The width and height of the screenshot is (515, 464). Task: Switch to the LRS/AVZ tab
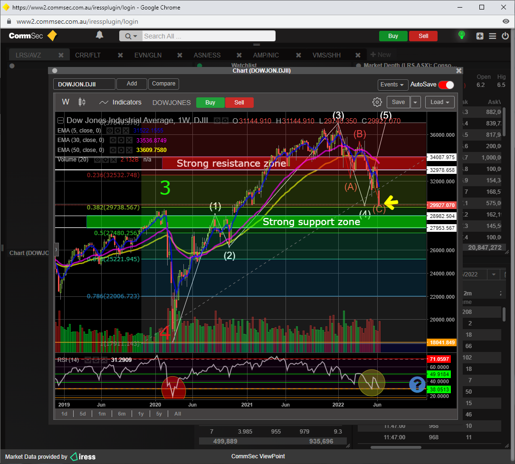28,55
